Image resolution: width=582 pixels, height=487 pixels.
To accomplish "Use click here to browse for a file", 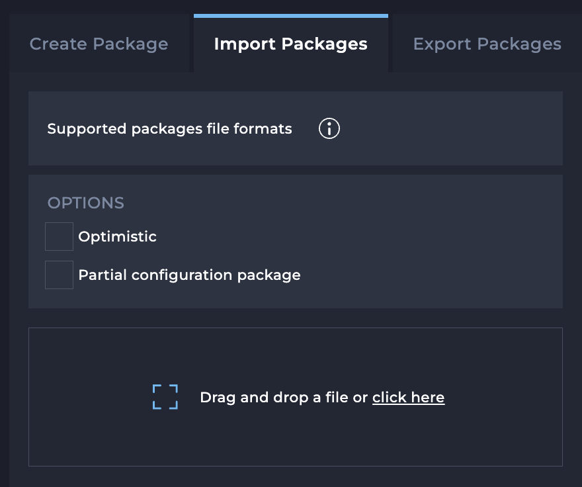I will (408, 397).
